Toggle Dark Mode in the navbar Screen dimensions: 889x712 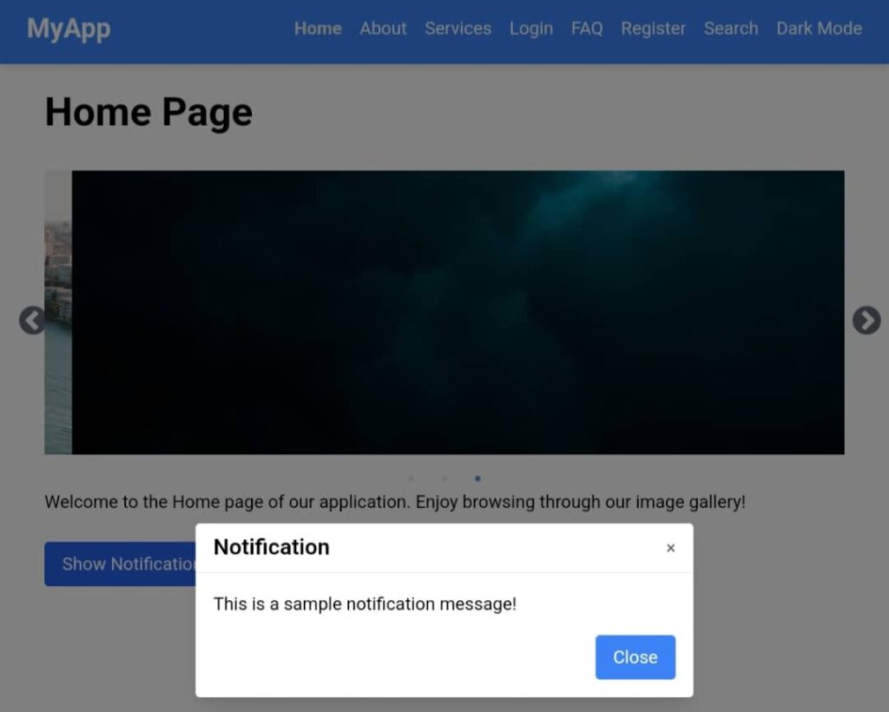(x=819, y=29)
